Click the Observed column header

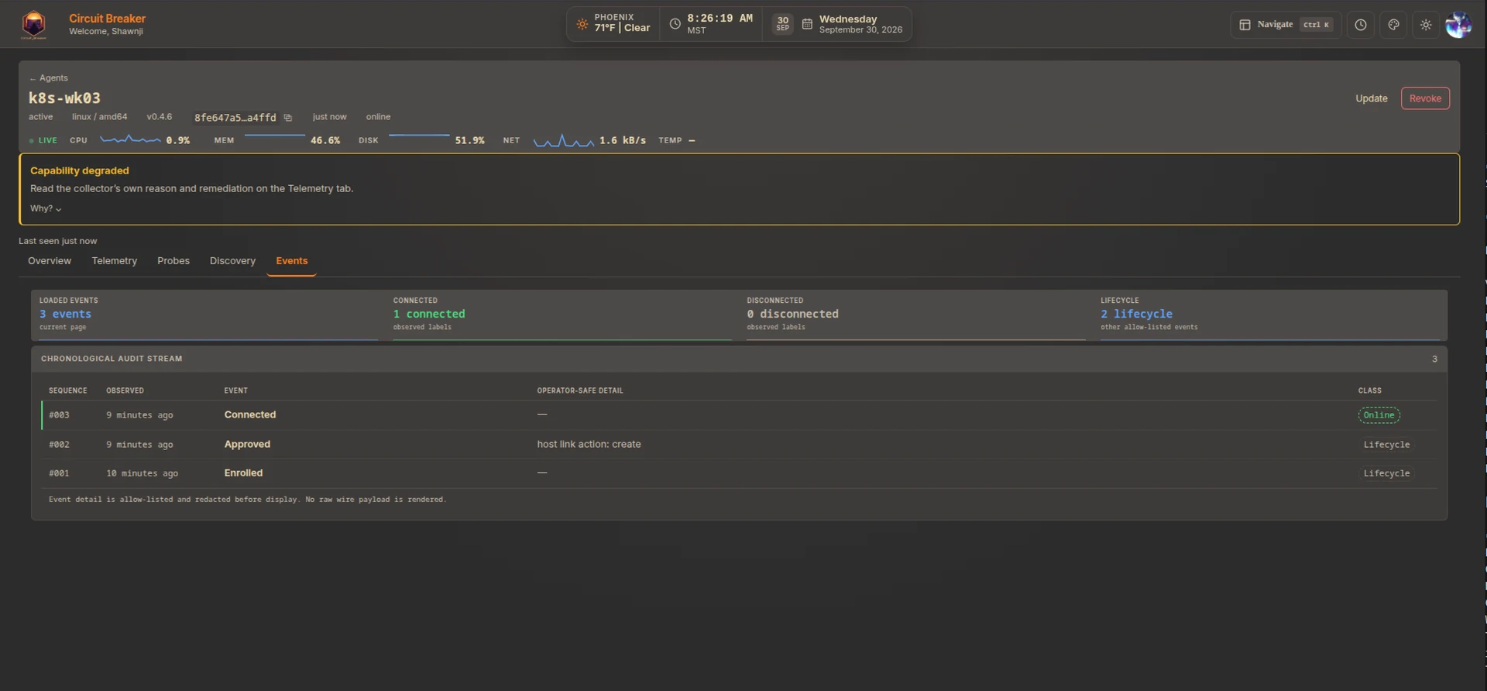tap(125, 390)
